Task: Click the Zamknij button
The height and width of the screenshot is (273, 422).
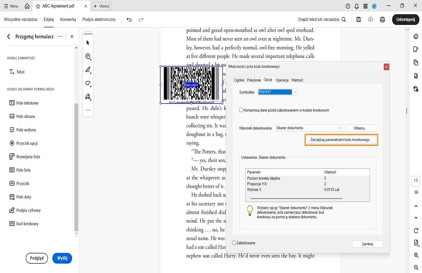Action: [367, 244]
